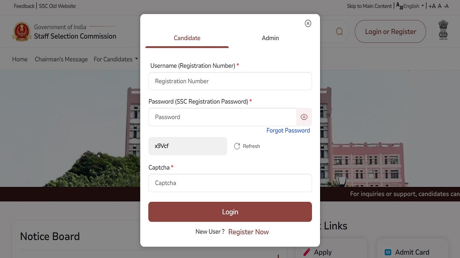Click the captcha refresh icon

click(237, 146)
